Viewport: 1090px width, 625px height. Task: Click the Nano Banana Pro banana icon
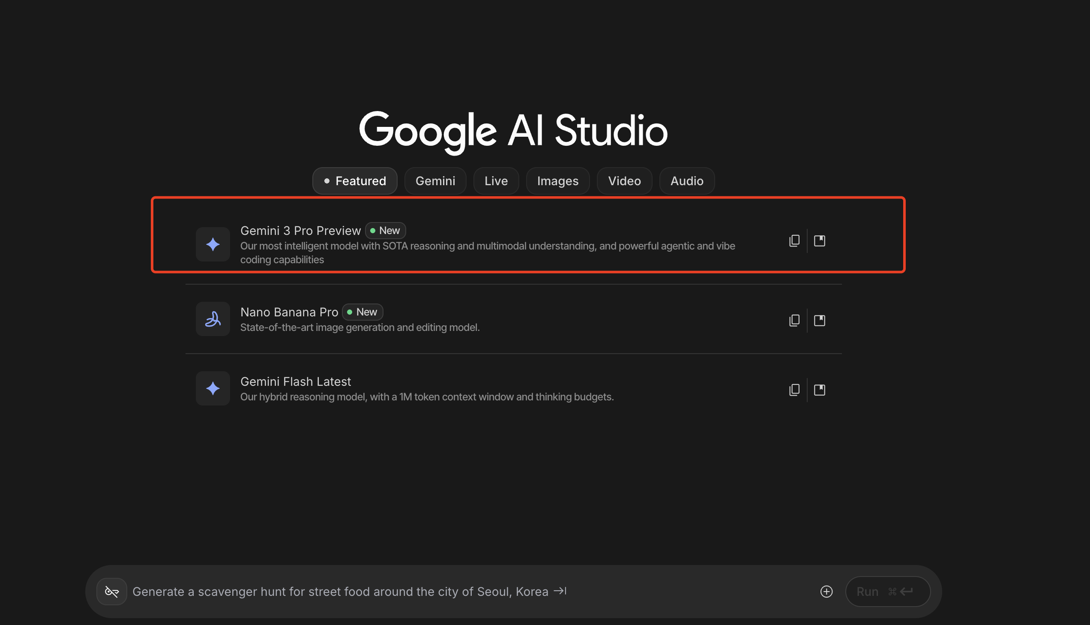[213, 319]
